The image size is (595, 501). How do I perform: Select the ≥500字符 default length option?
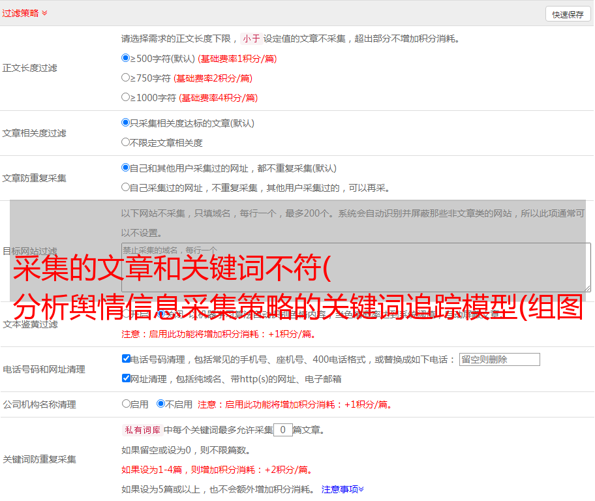(126, 58)
